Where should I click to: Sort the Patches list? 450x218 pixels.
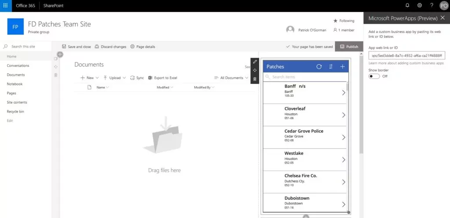tap(330, 66)
